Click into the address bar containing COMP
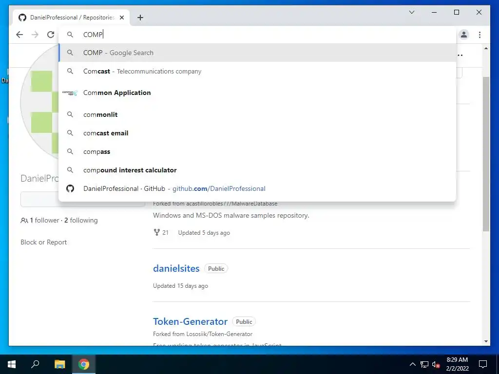Image resolution: width=499 pixels, height=374 pixels. [257, 35]
